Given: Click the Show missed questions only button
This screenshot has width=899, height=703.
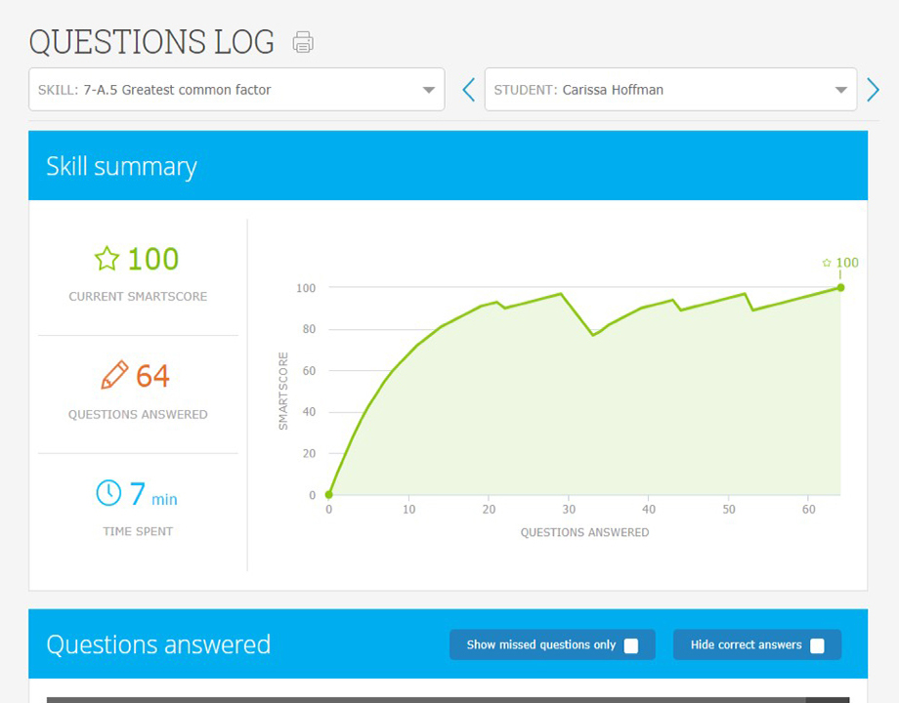Looking at the screenshot, I should click(552, 645).
